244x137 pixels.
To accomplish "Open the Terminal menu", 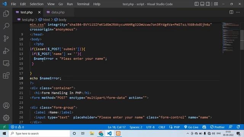I will click(x=83, y=4).
